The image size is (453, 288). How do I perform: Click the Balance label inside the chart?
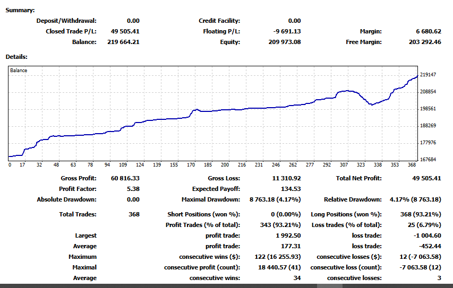click(x=19, y=70)
